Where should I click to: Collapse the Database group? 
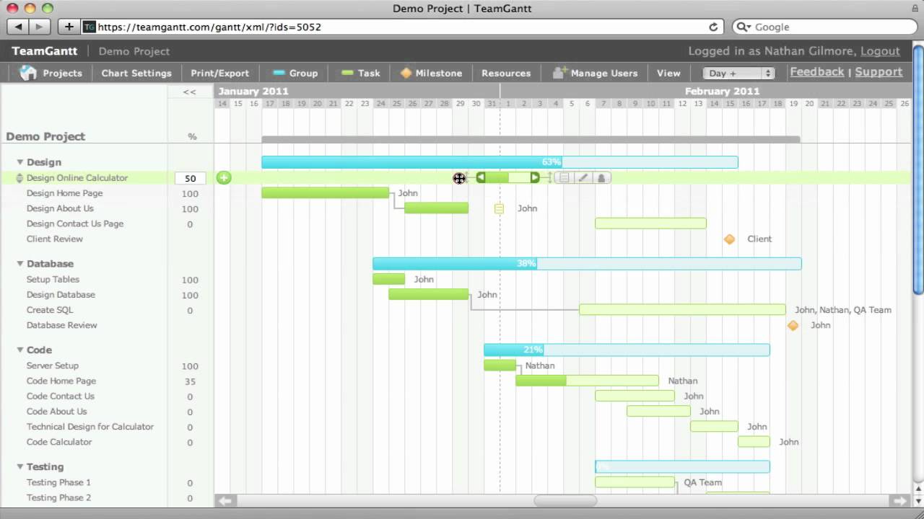20,264
